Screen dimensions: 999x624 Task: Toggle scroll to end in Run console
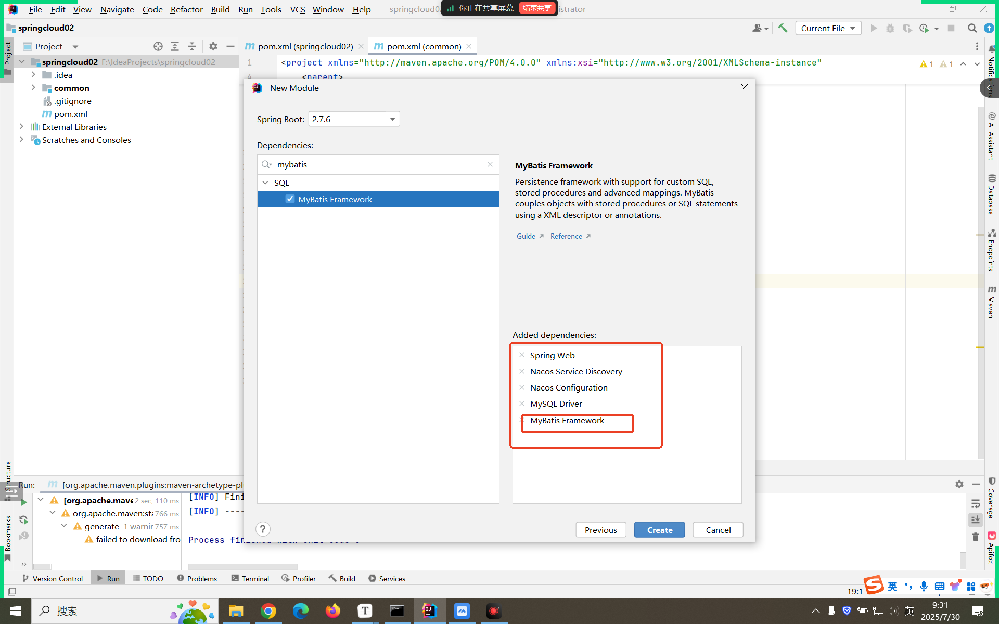tap(976, 519)
